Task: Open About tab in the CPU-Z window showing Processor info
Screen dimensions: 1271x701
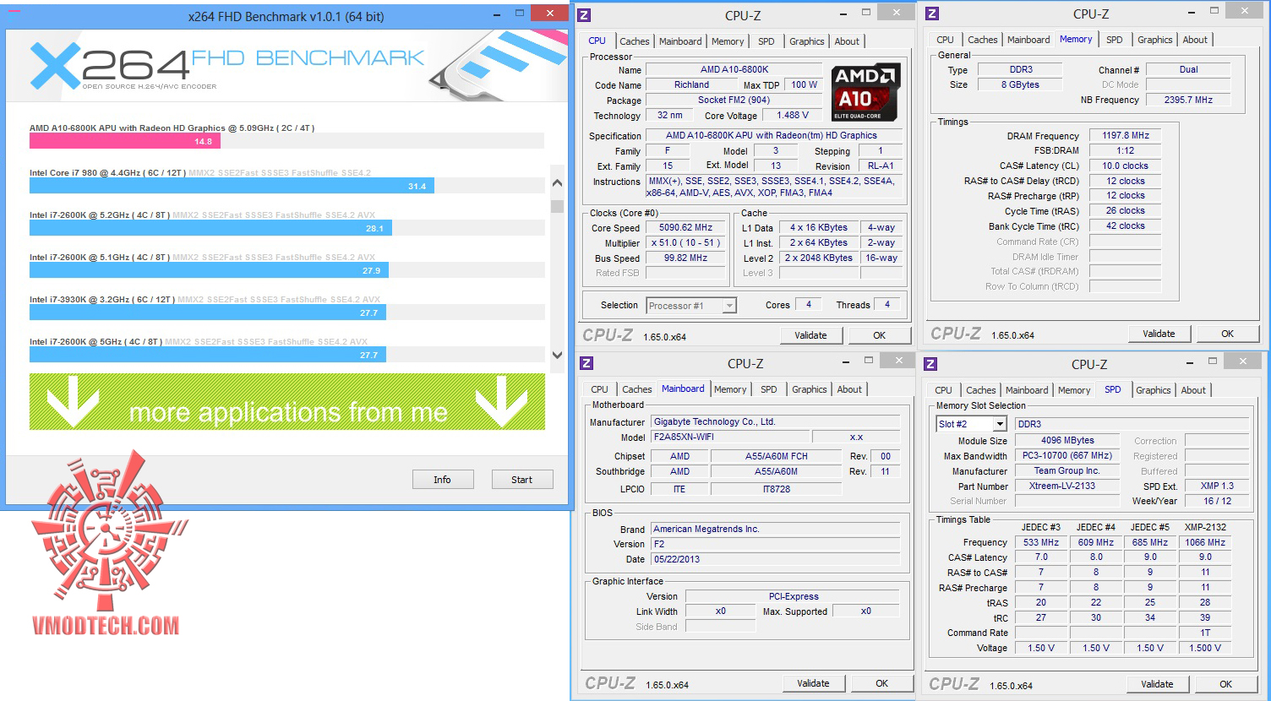Action: 847,41
